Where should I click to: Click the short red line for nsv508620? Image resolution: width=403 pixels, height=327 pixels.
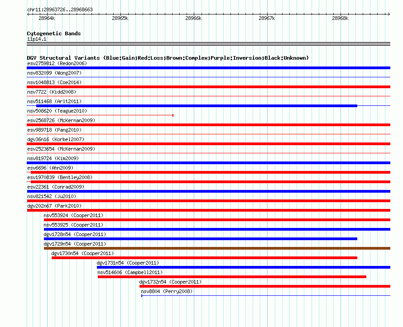tap(100, 115)
